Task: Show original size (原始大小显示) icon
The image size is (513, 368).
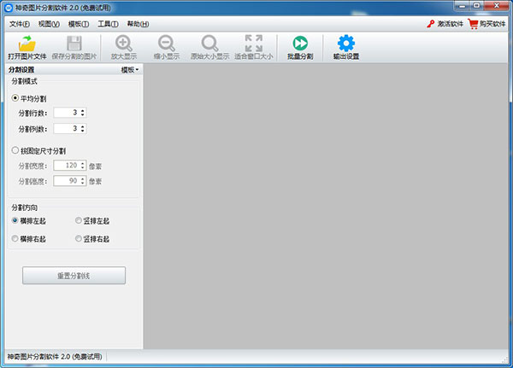Action: coord(209,44)
